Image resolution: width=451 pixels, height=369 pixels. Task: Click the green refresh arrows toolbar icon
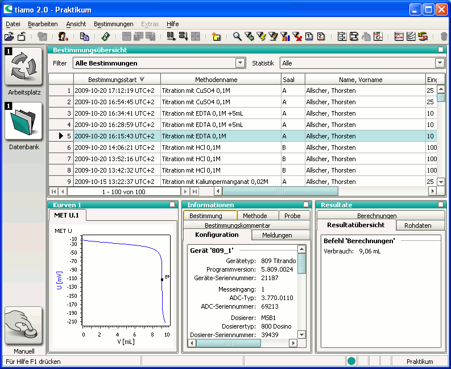105,36
